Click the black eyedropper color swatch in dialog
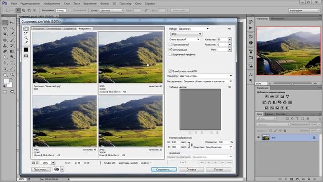This screenshot has width=323, height=182. pyautogui.click(x=26, y=50)
